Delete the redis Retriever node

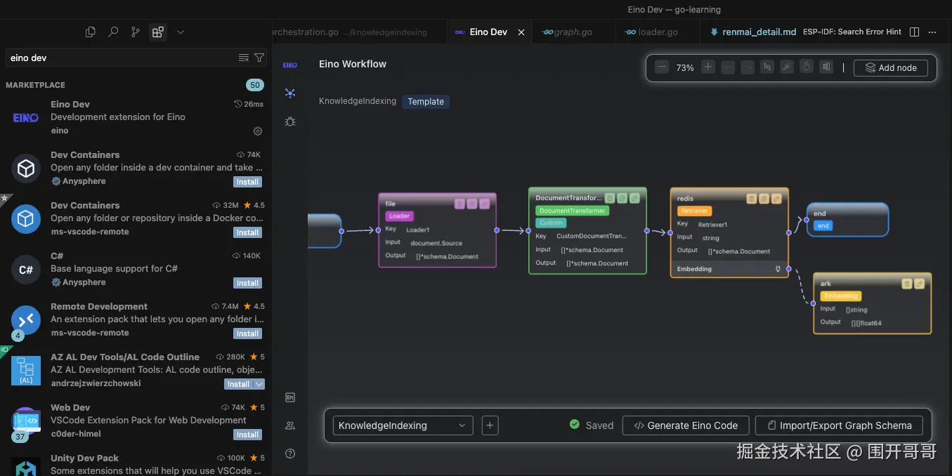click(x=751, y=199)
